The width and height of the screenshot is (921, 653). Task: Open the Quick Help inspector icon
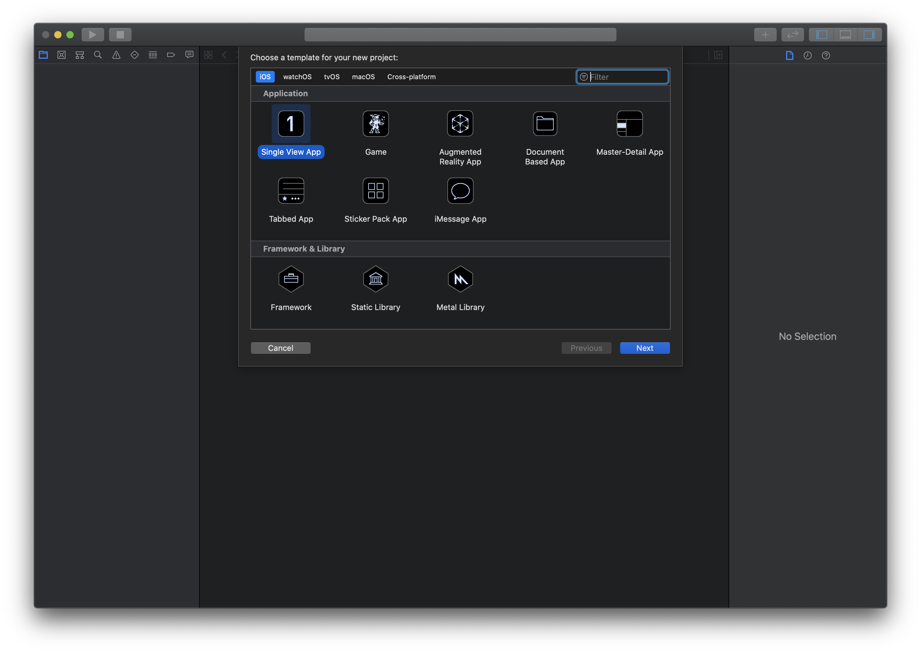826,55
